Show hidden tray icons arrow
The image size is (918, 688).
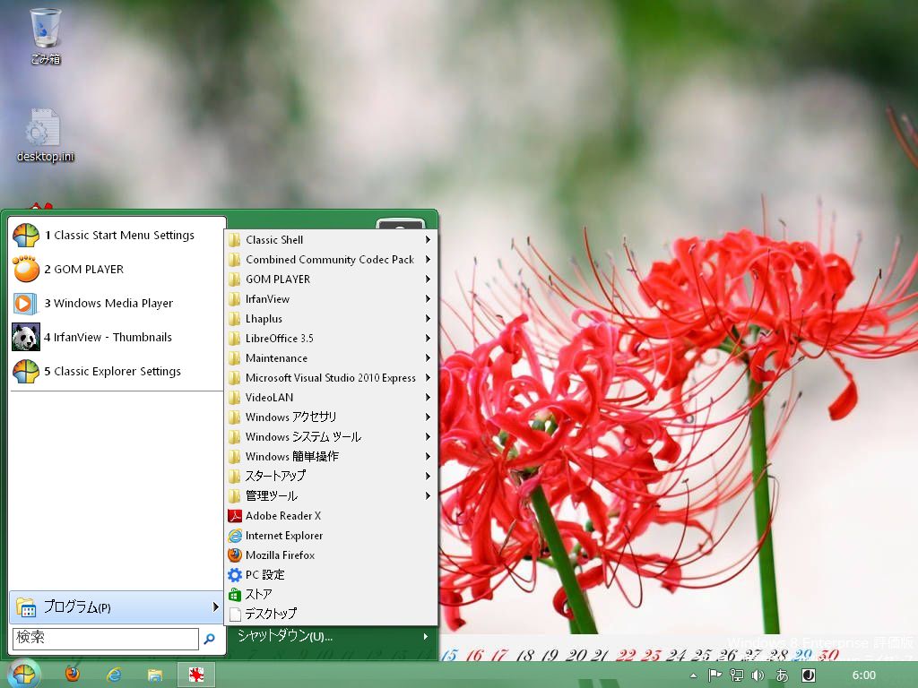point(694,675)
